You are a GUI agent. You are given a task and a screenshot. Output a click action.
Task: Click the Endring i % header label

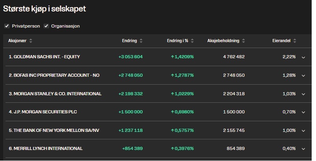177,41
